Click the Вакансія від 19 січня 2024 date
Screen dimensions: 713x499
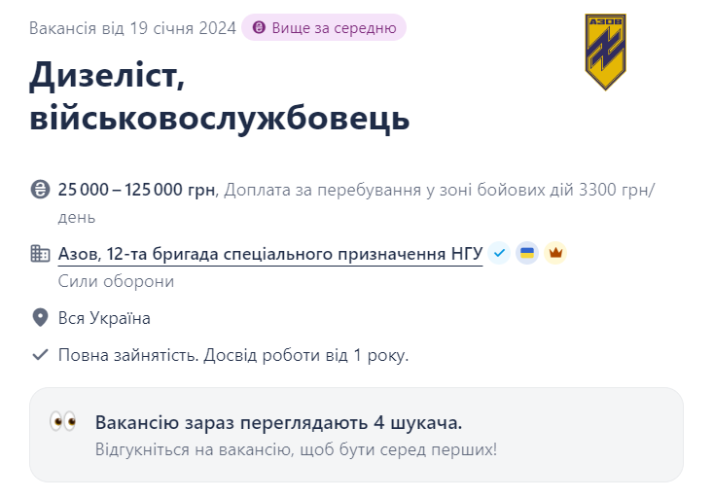(x=132, y=28)
